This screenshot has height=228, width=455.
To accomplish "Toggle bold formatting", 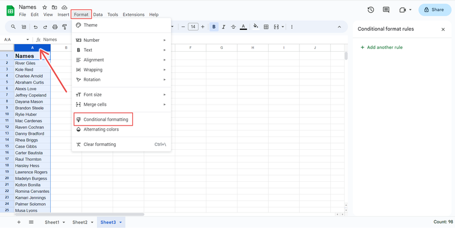I will coord(214,27).
